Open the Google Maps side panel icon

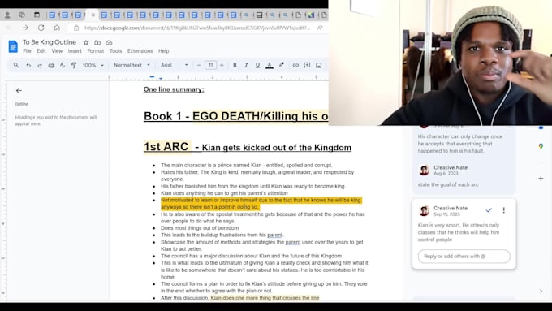click(541, 146)
